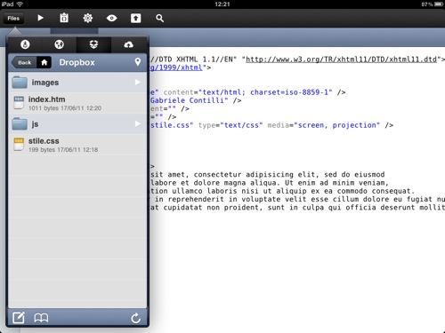
Task: Tap the location pin icon beside Dropbox
Action: click(x=138, y=62)
